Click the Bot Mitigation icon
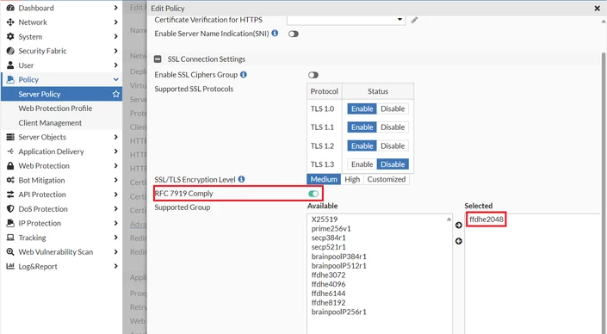Image resolution: width=607 pixels, height=334 pixels. click(x=10, y=180)
